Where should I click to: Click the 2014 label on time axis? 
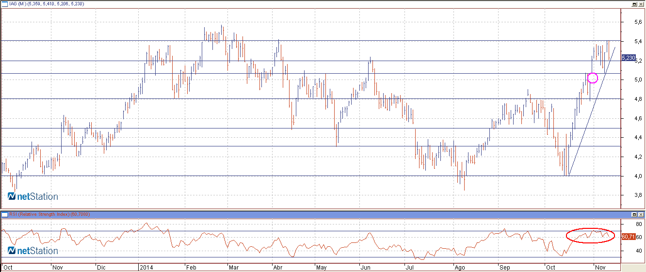tap(146, 267)
